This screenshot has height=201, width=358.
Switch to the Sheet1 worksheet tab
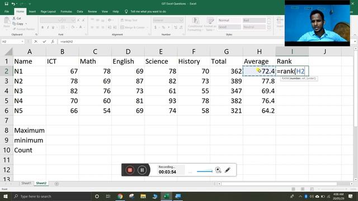click(26, 183)
